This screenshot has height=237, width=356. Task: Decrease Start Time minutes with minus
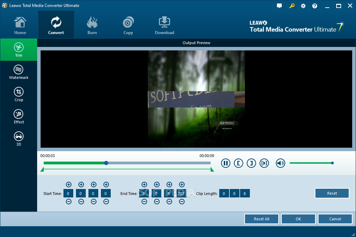81,202
